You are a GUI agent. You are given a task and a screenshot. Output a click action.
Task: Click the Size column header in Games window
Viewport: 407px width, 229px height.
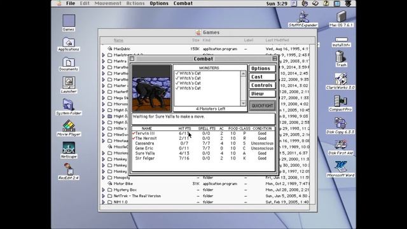tap(196, 40)
